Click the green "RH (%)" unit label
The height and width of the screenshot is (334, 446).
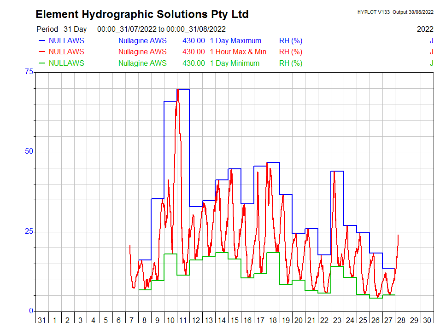pos(291,63)
